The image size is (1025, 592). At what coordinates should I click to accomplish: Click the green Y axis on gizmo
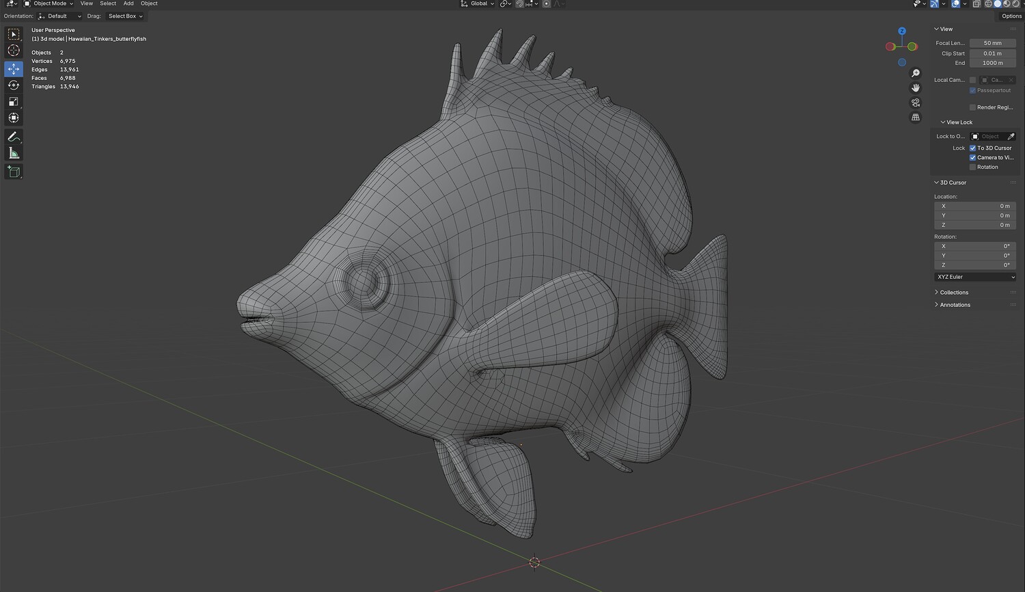coord(913,46)
